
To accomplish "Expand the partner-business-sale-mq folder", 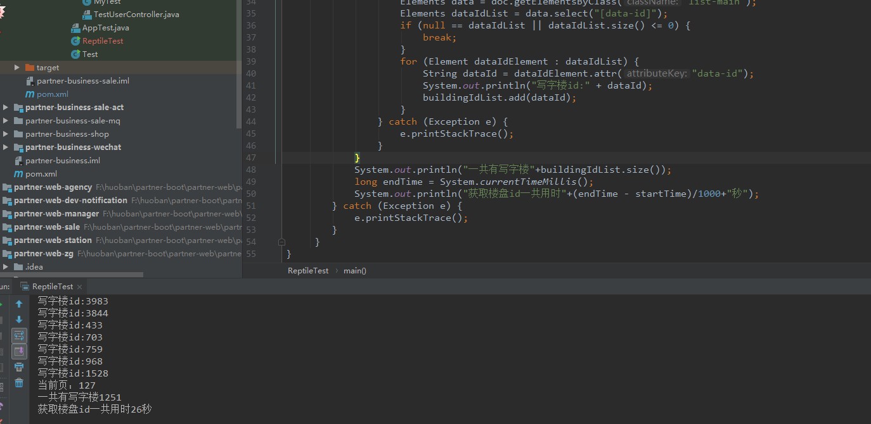I will click(x=6, y=121).
